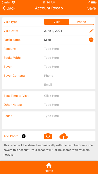
Task: Tap the cloud upload photo icon
Action: coord(64,136)
